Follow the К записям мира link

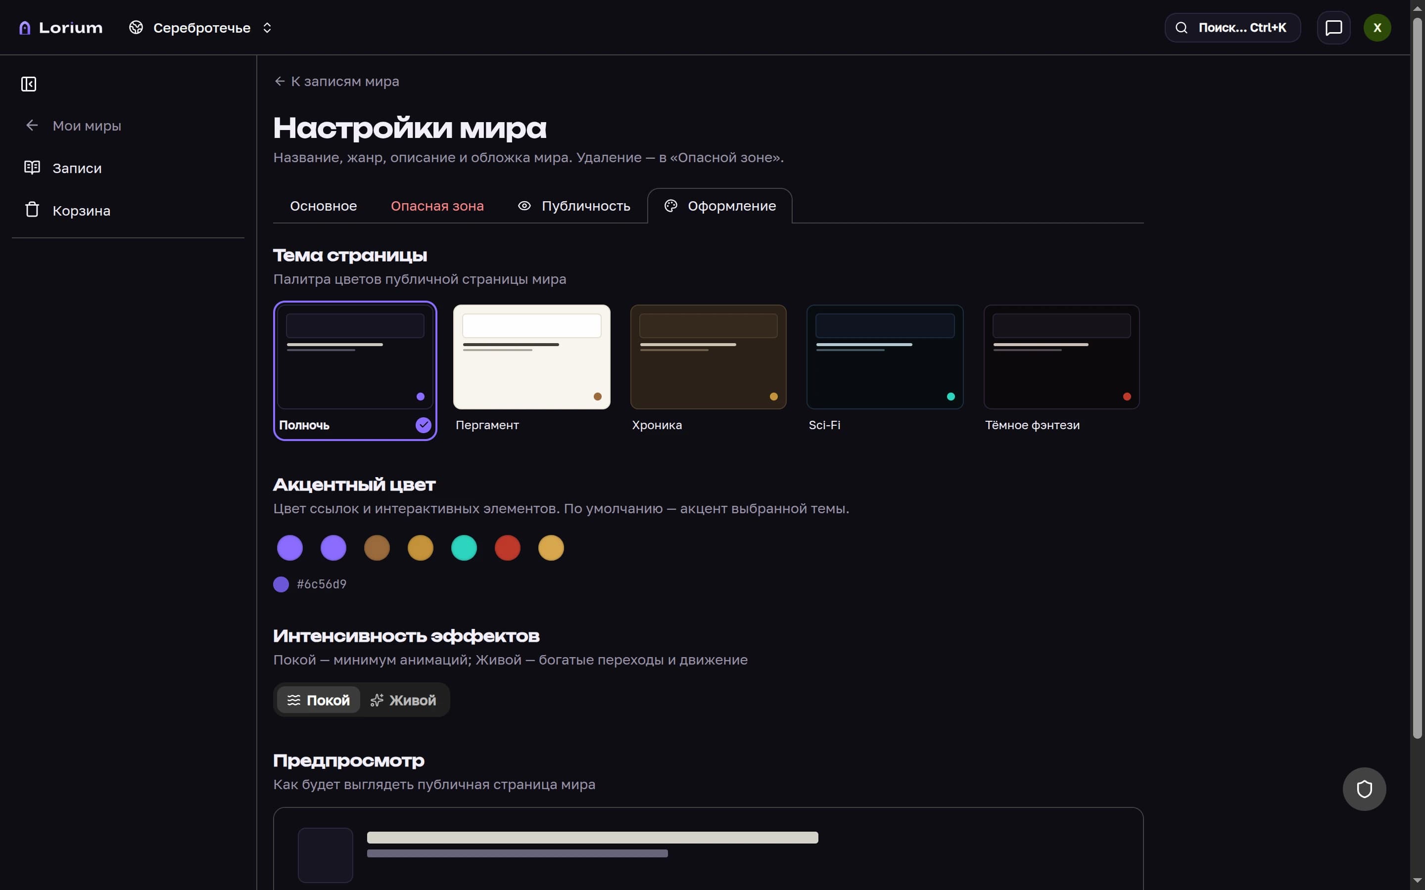click(x=337, y=81)
